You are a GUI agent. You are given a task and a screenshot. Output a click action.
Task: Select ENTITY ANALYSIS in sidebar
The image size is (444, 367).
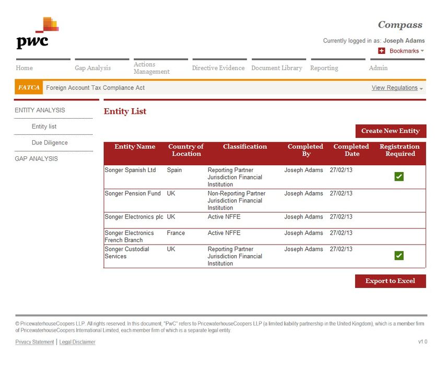(x=40, y=110)
